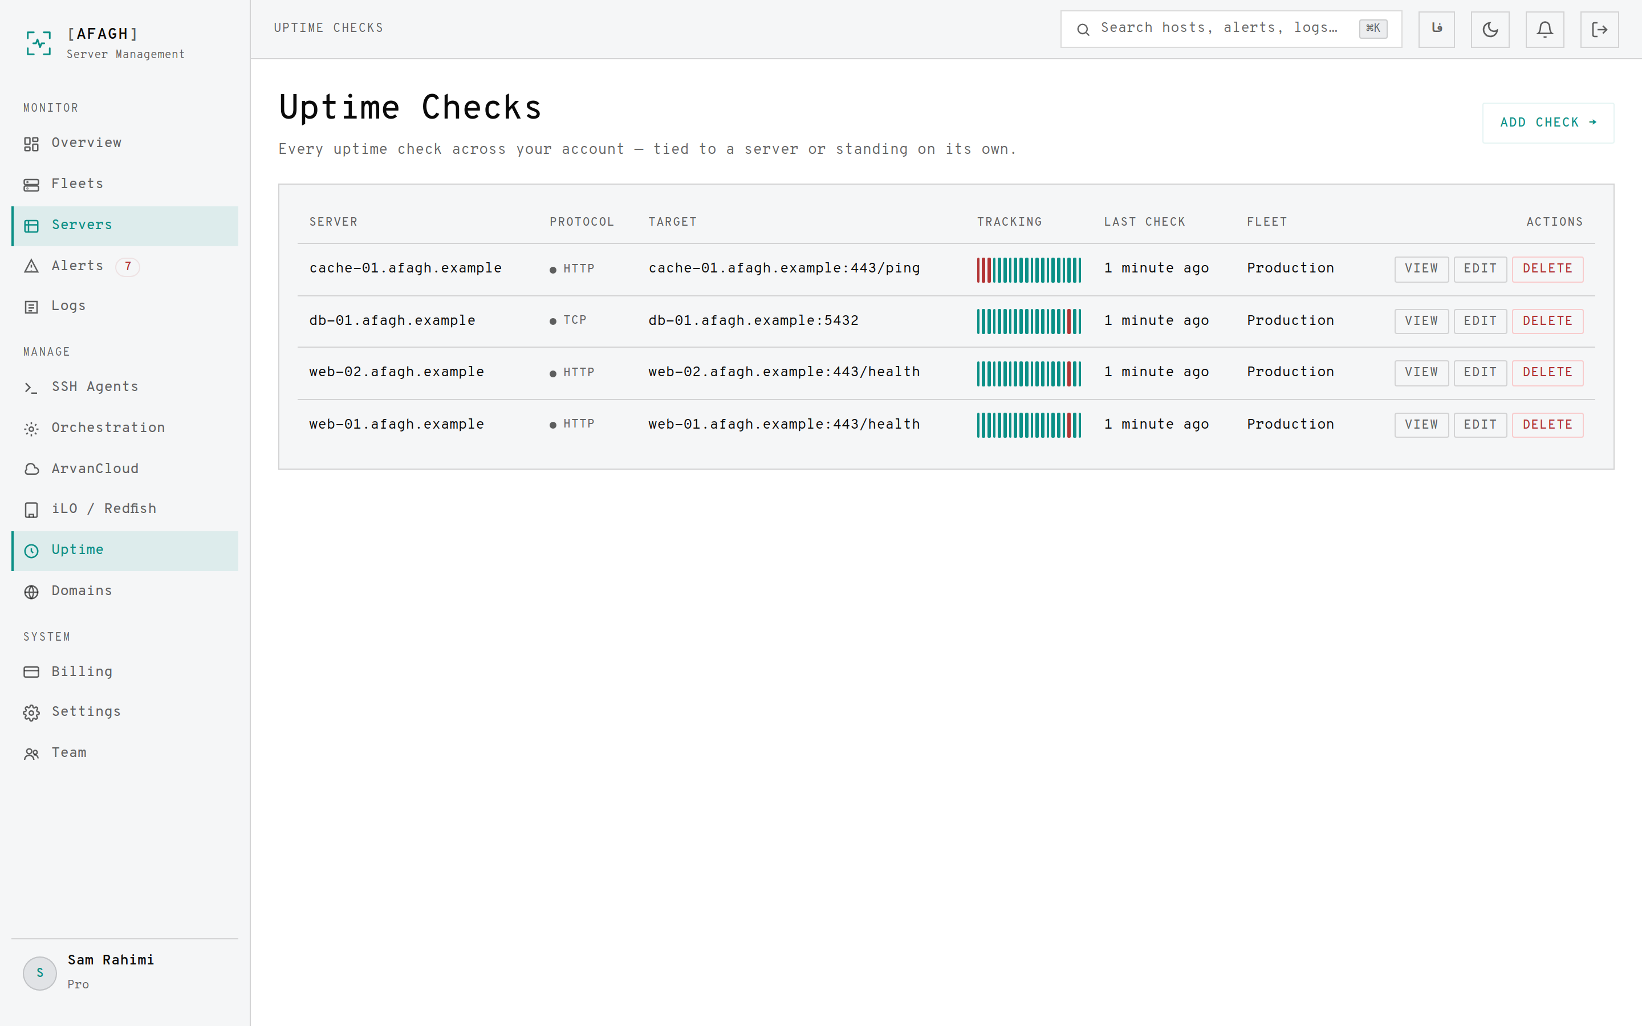Click the Domains globe icon
The width and height of the screenshot is (1642, 1026).
31,592
